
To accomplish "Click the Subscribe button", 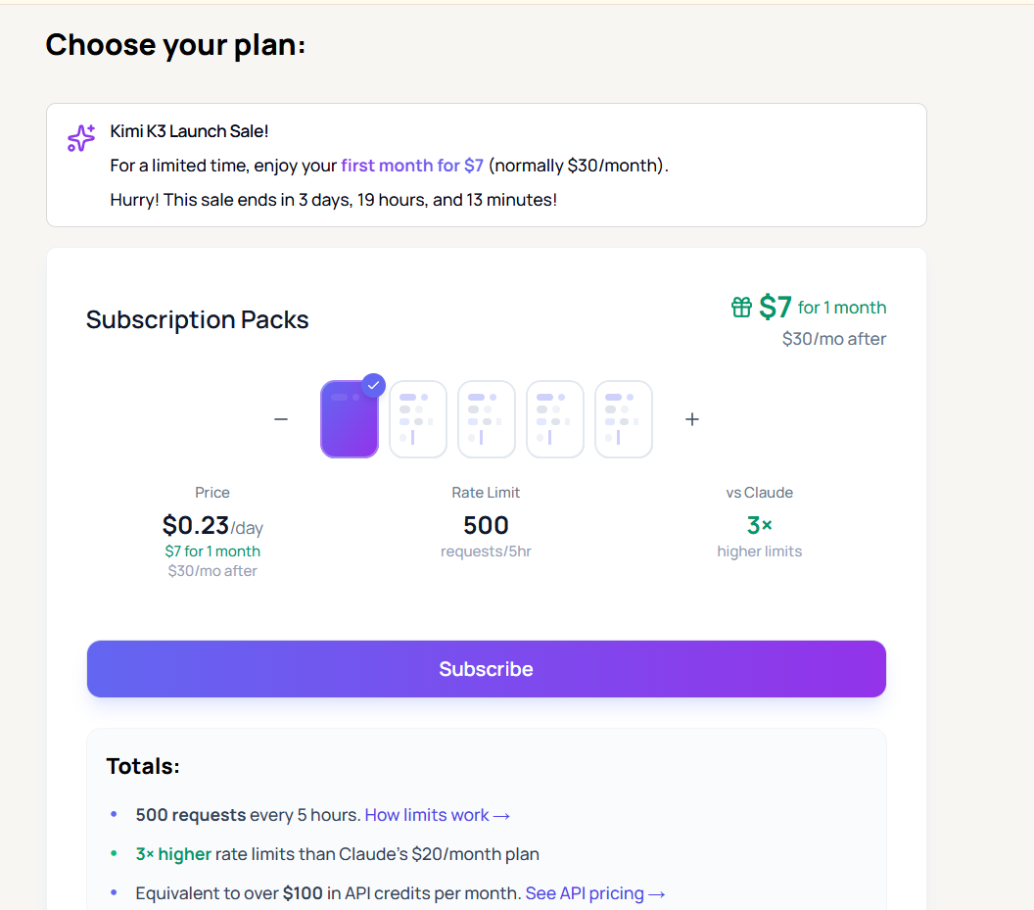I will (x=486, y=668).
